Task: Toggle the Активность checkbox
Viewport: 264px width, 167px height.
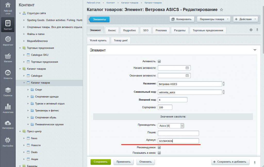Action: 159,61
